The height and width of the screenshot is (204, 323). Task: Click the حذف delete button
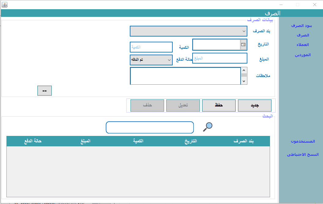(147, 106)
